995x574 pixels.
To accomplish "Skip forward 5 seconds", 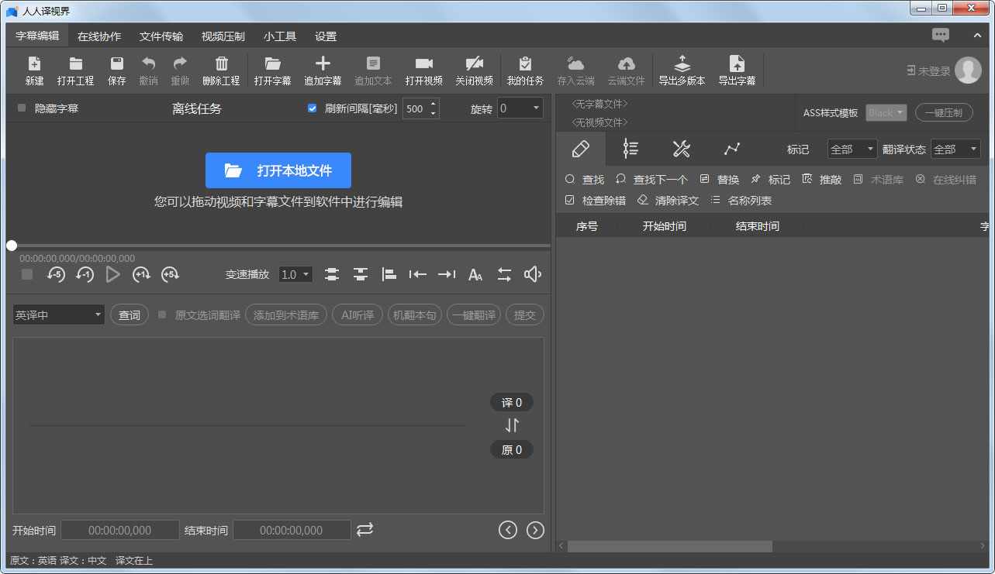I will pos(170,274).
